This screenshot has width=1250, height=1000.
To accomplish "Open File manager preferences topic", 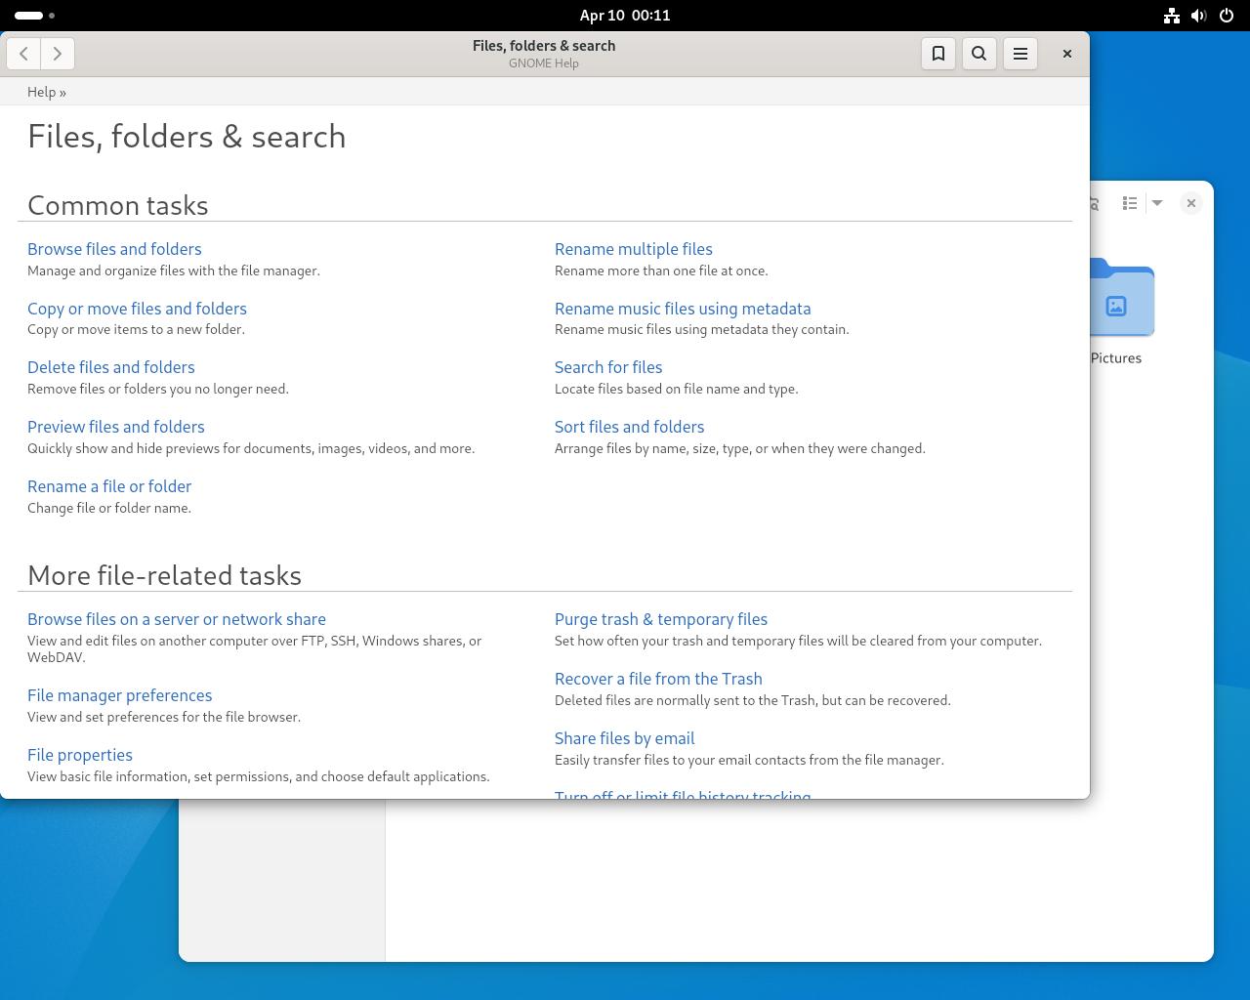I will (120, 695).
